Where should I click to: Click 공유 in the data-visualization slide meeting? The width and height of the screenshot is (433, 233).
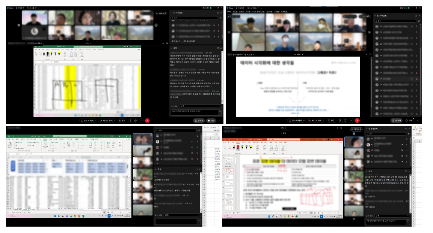click(x=331, y=121)
